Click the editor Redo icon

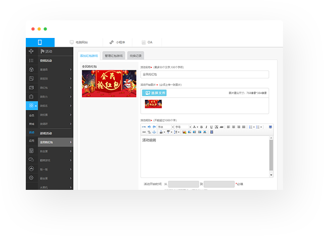point(154,127)
